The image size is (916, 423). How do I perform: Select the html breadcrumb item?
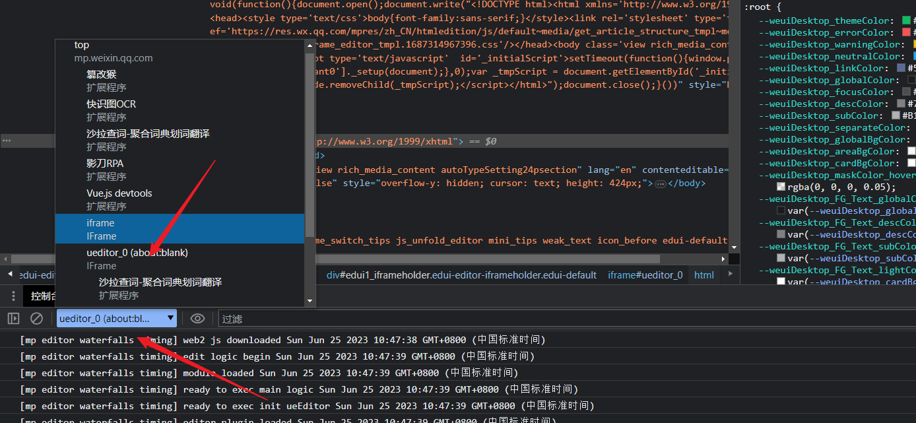pos(704,275)
